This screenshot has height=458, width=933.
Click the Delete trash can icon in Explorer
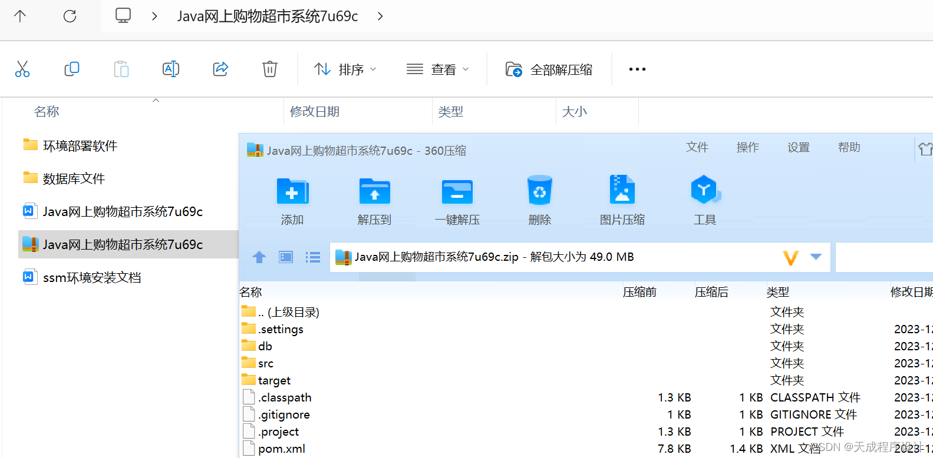270,69
